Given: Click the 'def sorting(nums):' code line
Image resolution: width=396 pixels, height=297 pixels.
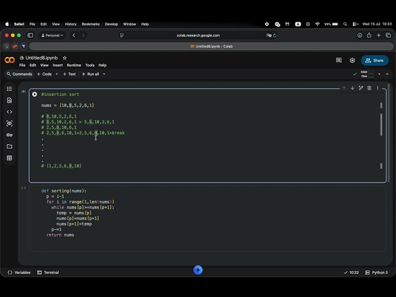Looking at the screenshot, I should [x=64, y=191].
